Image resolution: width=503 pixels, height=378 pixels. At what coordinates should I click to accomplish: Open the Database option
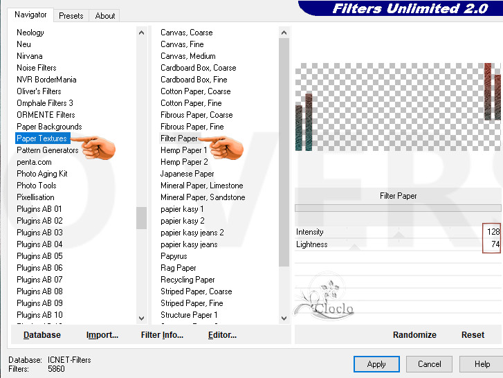[42, 335]
